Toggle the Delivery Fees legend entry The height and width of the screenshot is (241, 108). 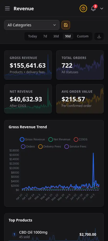coord(50,146)
